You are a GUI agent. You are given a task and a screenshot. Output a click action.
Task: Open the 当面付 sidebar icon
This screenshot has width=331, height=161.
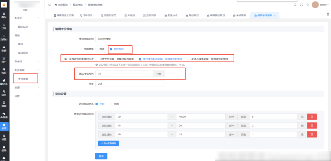click(x=4, y=38)
